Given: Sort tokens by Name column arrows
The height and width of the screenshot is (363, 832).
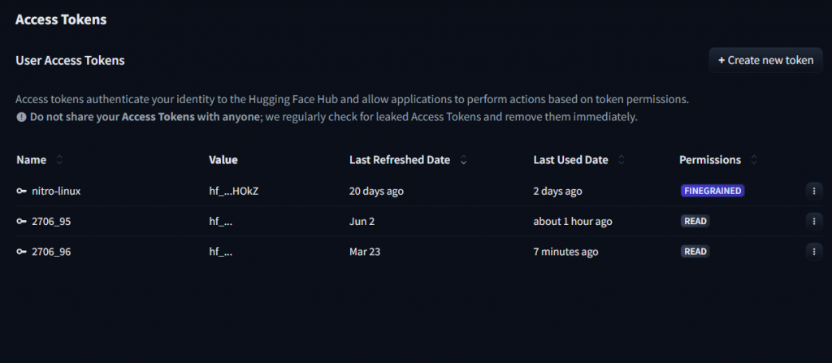Looking at the screenshot, I should [59, 160].
